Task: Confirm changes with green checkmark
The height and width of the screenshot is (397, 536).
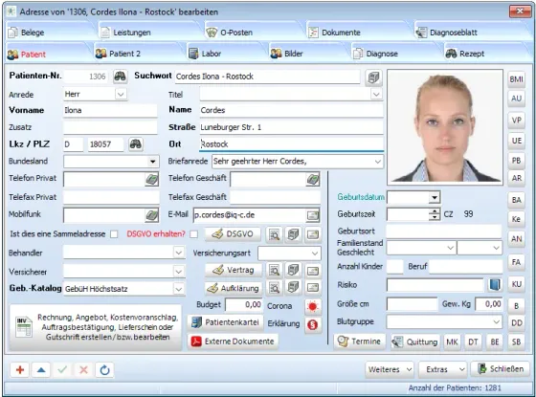Action: [x=62, y=369]
